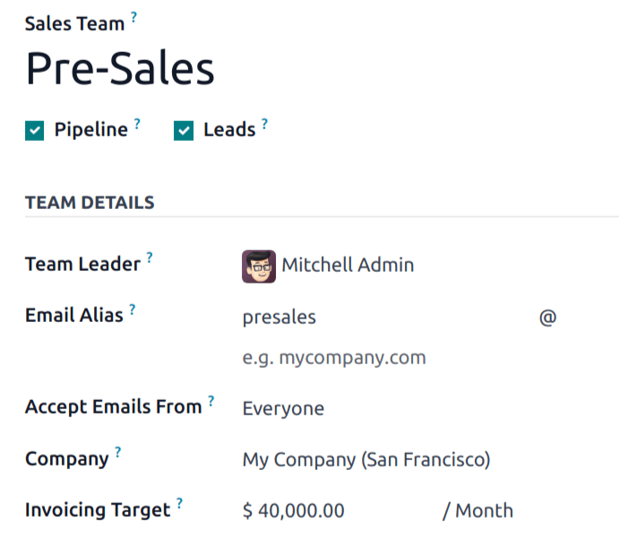This screenshot has height=548, width=619.
Task: Click the Team Details section header
Action: pyautogui.click(x=90, y=203)
